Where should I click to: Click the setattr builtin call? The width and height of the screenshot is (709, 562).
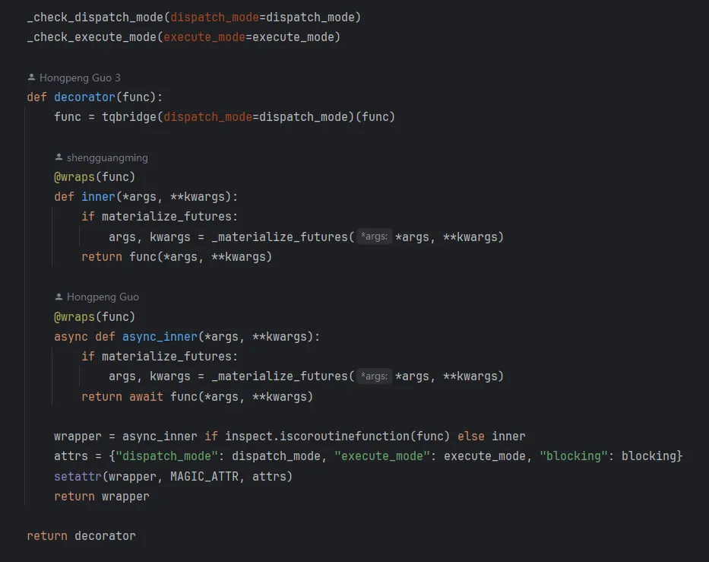pyautogui.click(x=78, y=477)
